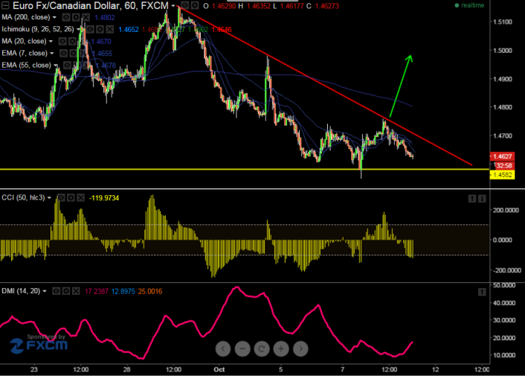
Task: Click the 1.4800 price axis label
Action: 503,107
